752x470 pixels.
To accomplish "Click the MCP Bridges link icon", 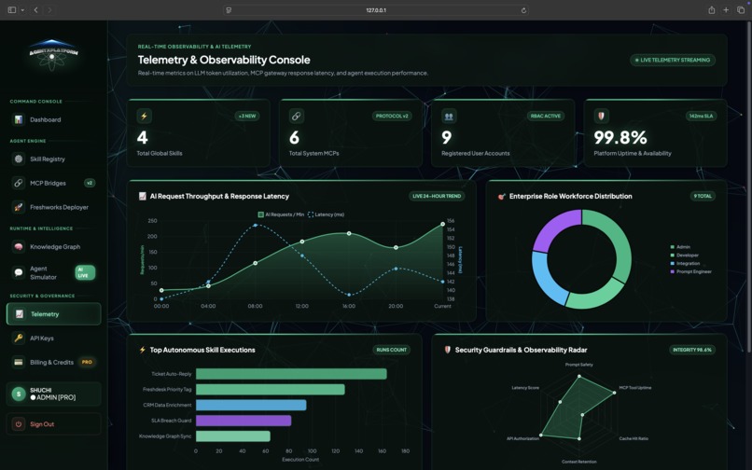I will [19, 183].
